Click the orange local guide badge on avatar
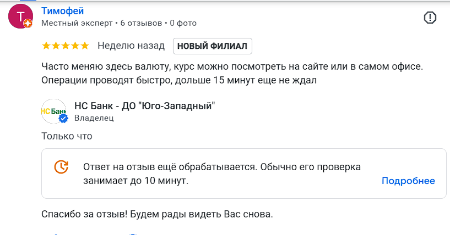The width and height of the screenshot is (450, 235). (x=29, y=24)
